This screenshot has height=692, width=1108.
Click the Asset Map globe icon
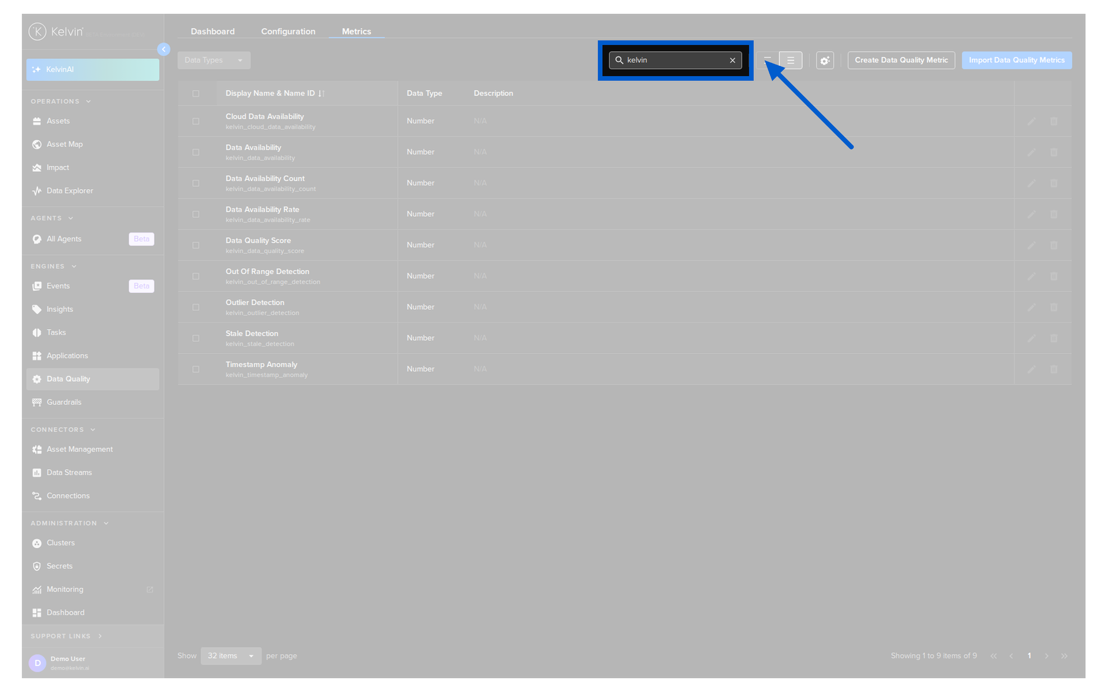[x=37, y=144]
